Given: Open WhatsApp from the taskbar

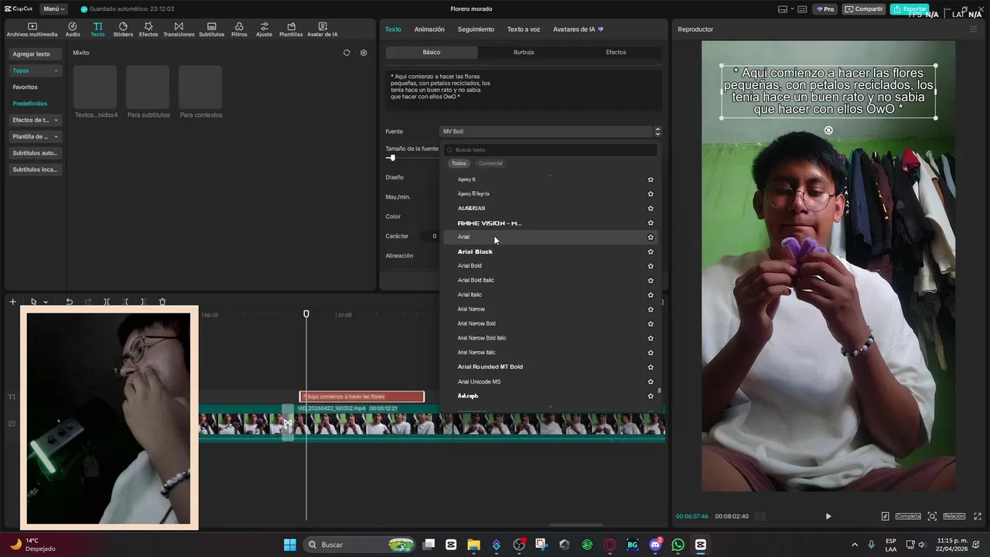Looking at the screenshot, I should [678, 545].
